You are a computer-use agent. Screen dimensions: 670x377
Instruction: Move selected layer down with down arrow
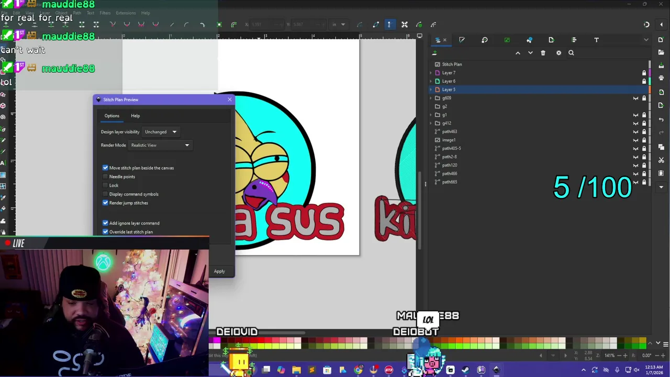pos(530,53)
